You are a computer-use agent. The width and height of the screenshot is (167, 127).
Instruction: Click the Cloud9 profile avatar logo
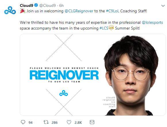point(10,10)
